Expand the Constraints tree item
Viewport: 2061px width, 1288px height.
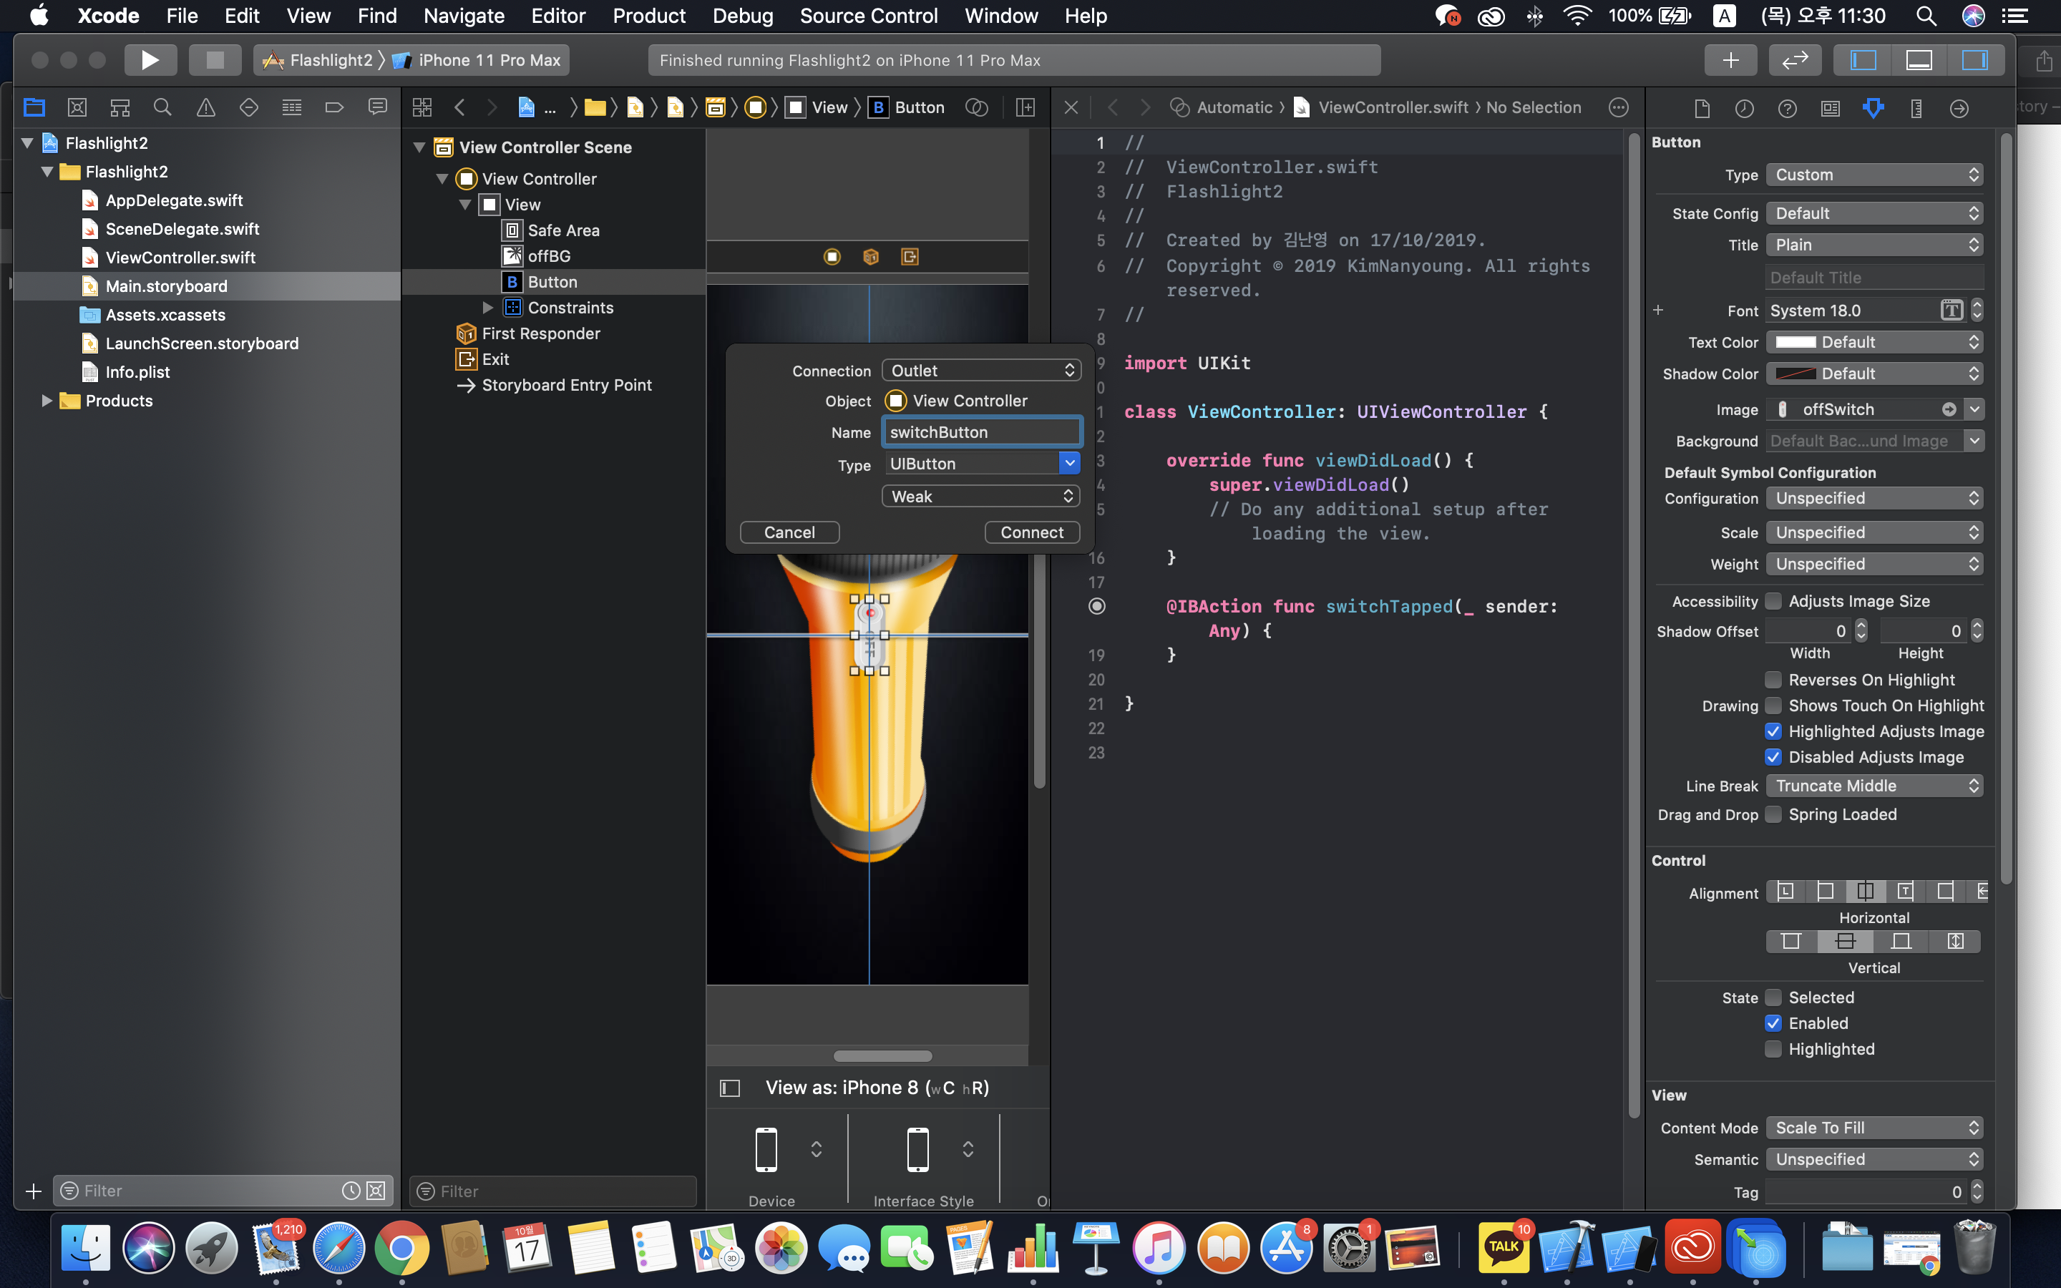488,308
